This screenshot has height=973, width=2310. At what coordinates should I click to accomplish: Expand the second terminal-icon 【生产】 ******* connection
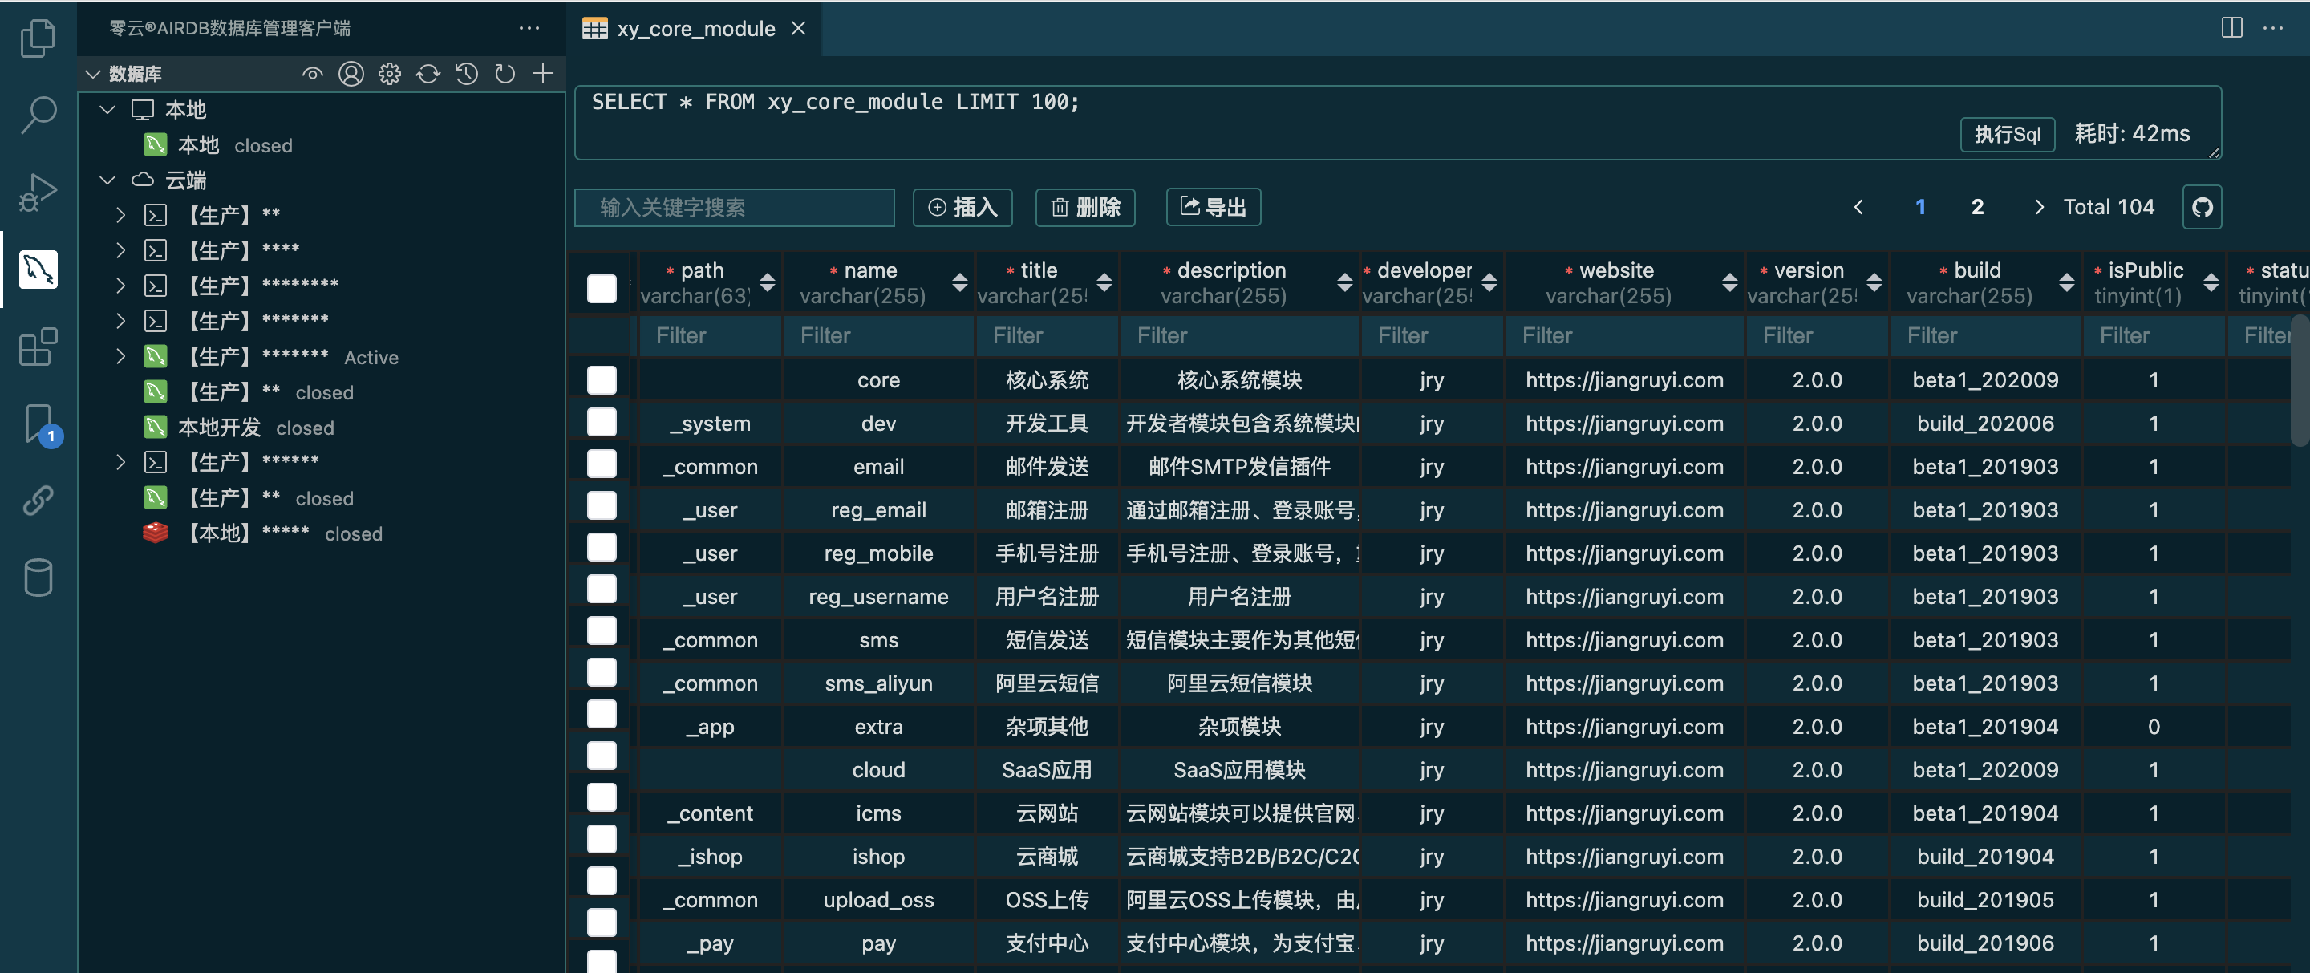[121, 321]
